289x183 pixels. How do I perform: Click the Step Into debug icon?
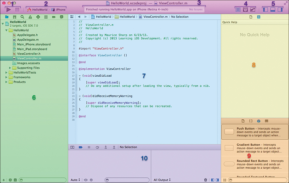[106, 147]
